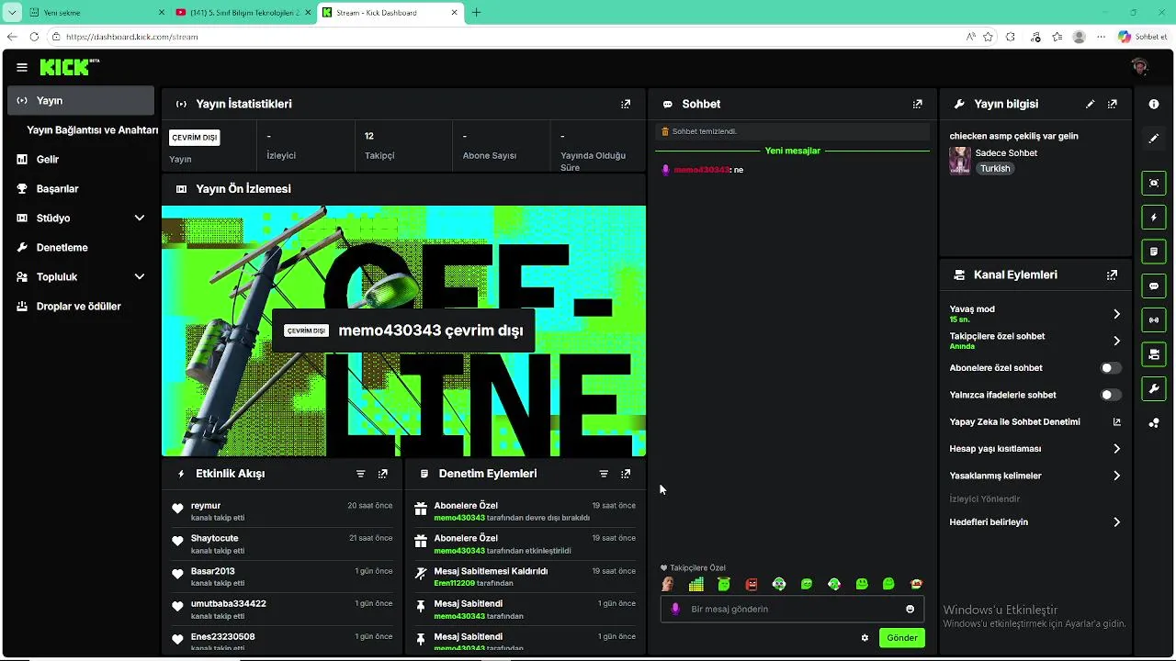Click follower Shaytocute in Etkinlik Akışı
1176x661 pixels.
click(x=215, y=538)
